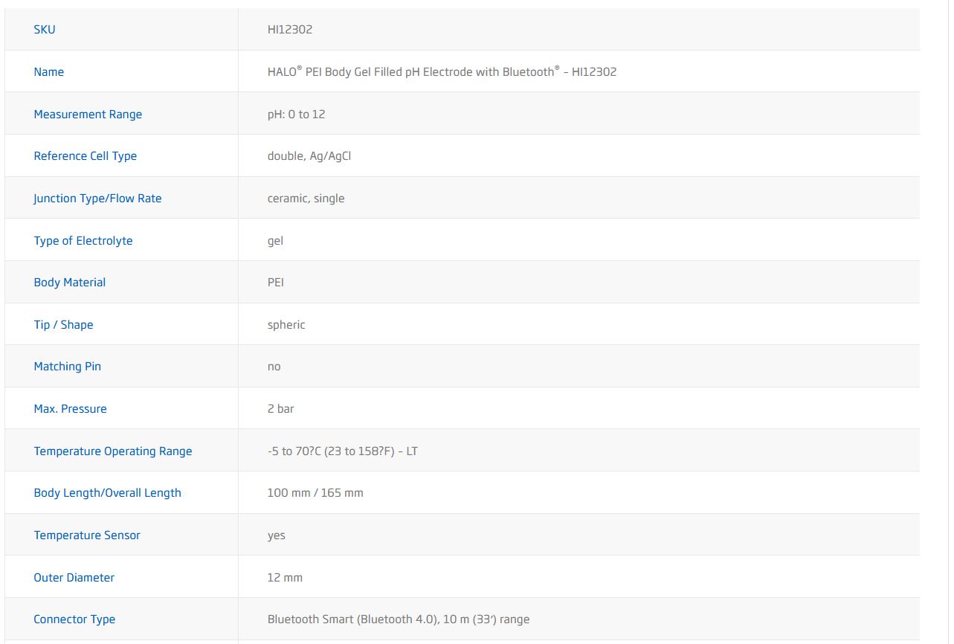Click the Body Length/Overall Length label
This screenshot has width=954, height=644.
108,493
